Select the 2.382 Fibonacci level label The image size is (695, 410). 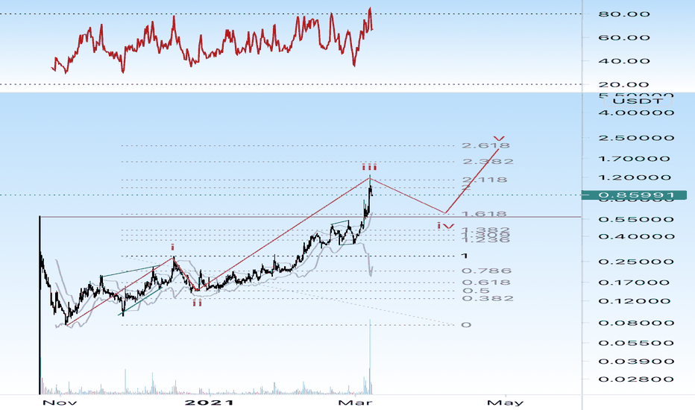click(488, 161)
